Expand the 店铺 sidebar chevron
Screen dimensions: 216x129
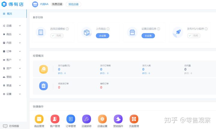point(20,26)
